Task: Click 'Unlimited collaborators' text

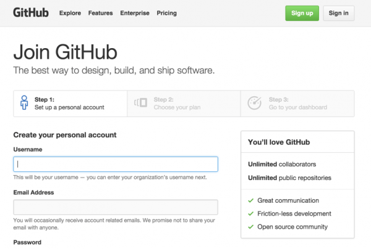Action: 282,165
